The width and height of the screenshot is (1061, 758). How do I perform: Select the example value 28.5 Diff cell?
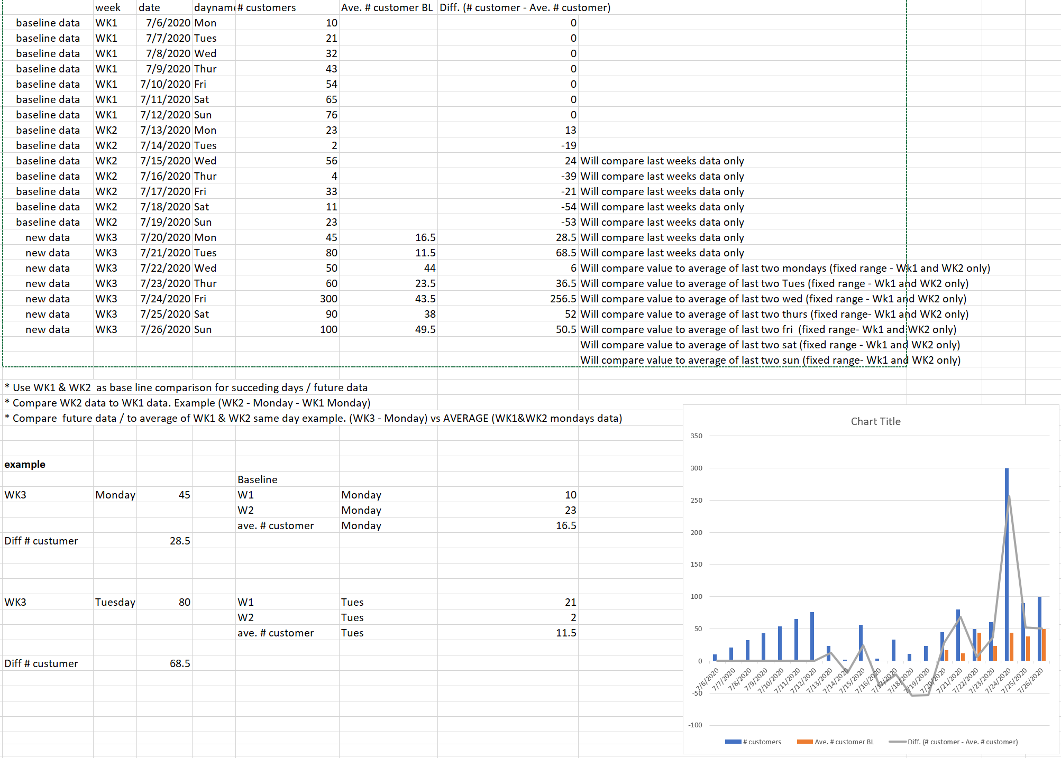tap(164, 541)
